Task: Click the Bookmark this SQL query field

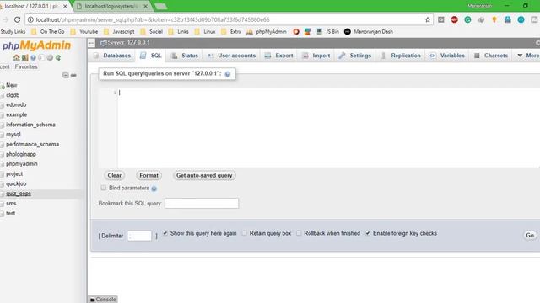Action: (x=202, y=204)
